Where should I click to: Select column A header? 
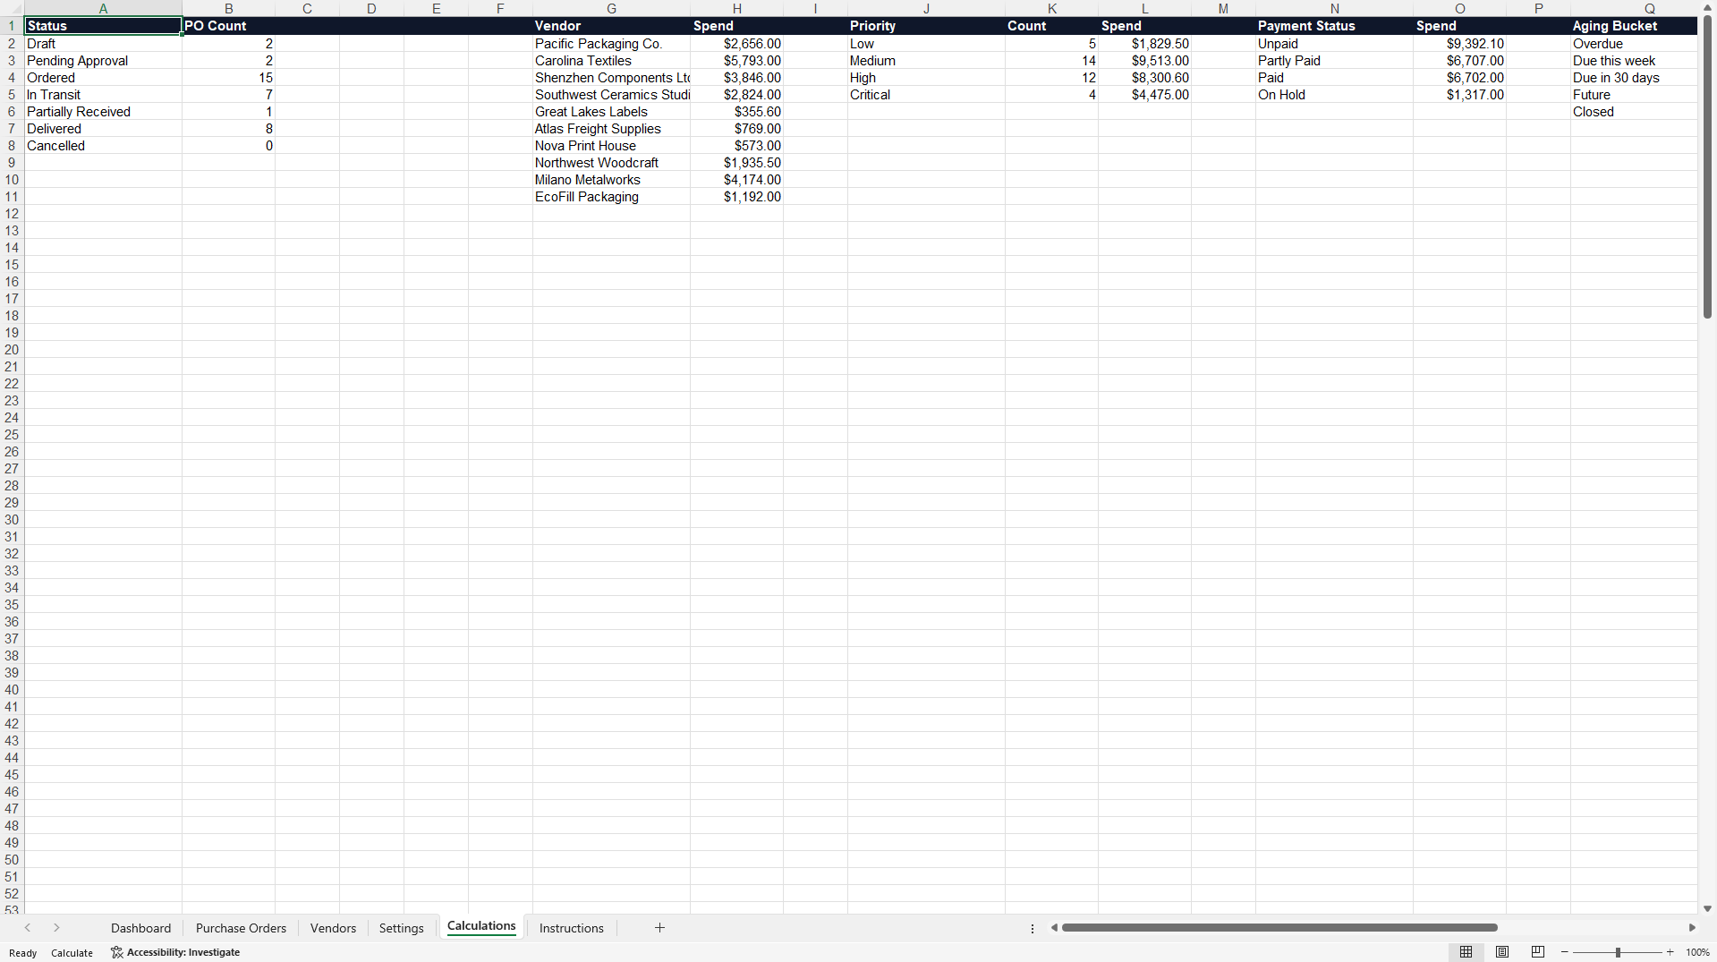point(103,9)
